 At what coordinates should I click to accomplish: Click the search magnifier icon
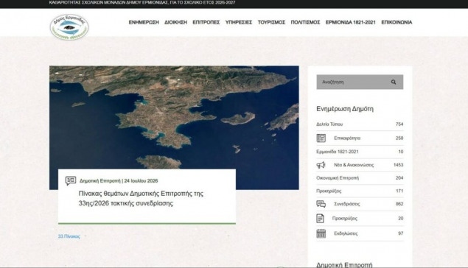point(394,82)
